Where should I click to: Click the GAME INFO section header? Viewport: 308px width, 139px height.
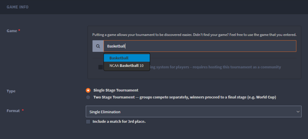(17, 7)
